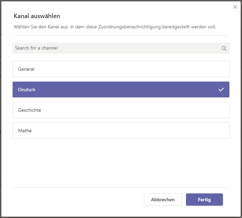This screenshot has width=242, height=218.
Task: Click the Geschichte text label
Action: coord(29,110)
